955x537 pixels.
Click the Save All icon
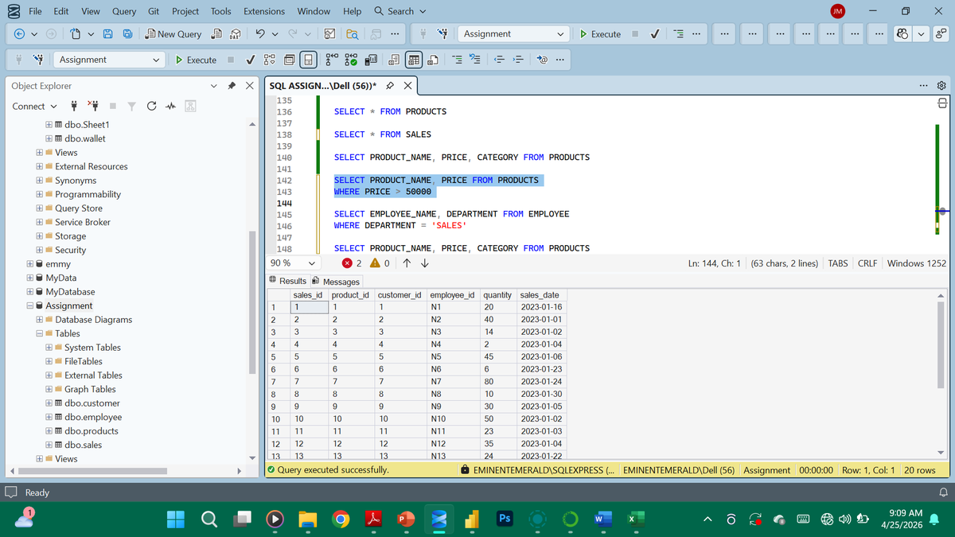(x=127, y=34)
